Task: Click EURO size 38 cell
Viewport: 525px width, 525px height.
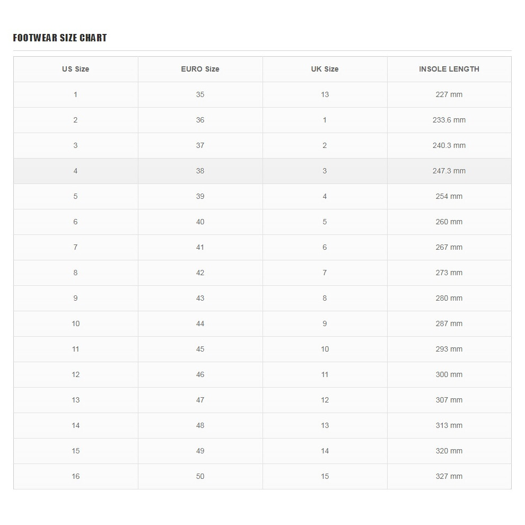Action: pyautogui.click(x=200, y=171)
